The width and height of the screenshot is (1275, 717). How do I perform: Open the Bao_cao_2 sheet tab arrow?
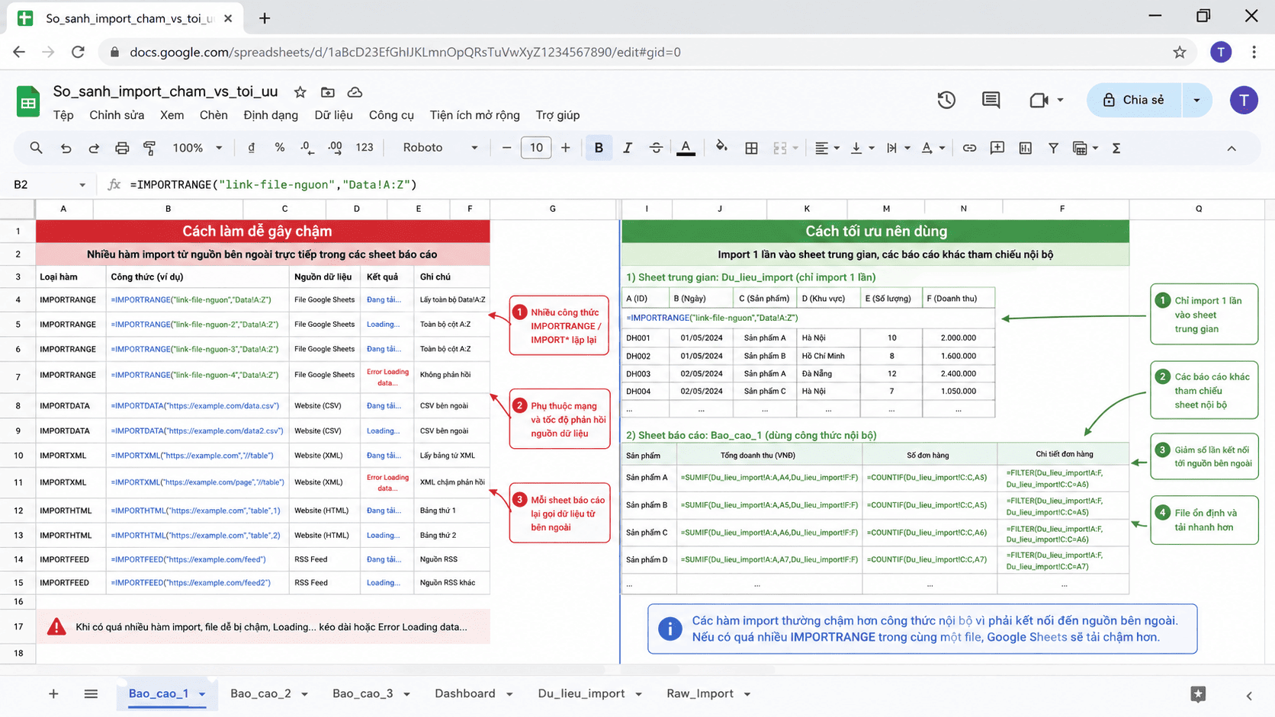tap(304, 694)
